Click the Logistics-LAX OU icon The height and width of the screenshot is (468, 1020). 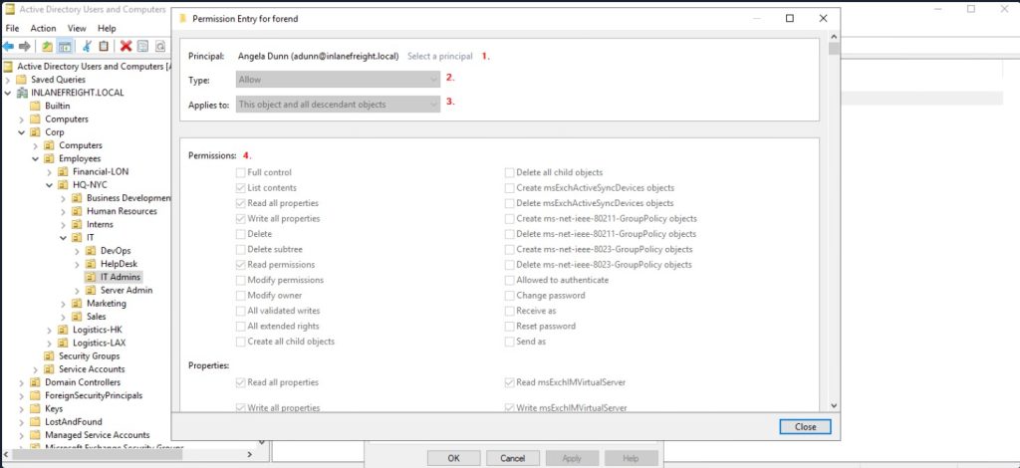(x=63, y=343)
